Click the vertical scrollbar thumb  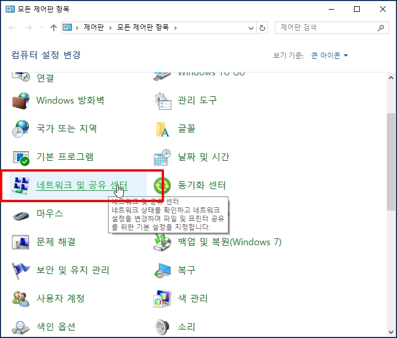pyautogui.click(x=391, y=161)
